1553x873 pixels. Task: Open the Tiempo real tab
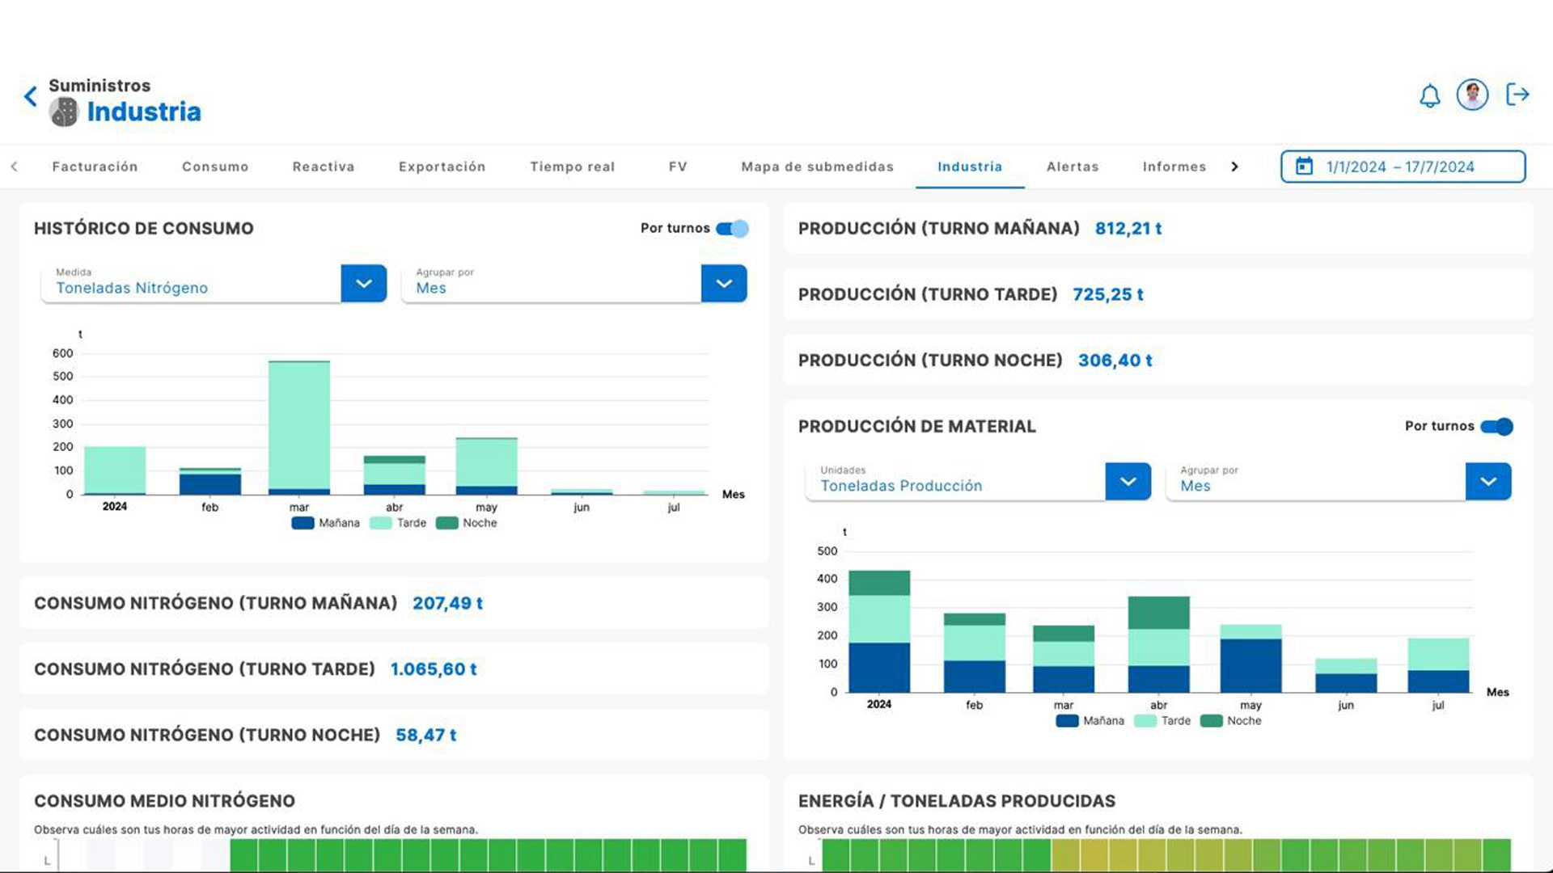coord(572,167)
